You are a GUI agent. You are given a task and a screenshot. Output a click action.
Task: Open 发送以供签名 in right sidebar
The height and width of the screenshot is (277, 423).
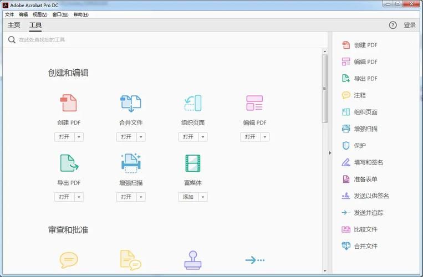365,196
